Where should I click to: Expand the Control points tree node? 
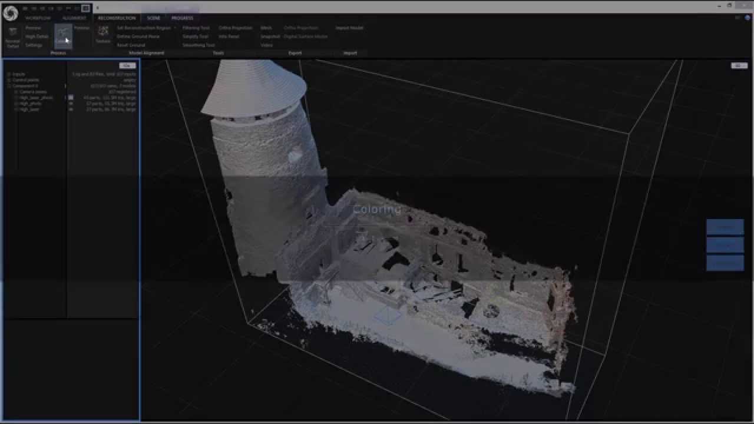(x=9, y=80)
